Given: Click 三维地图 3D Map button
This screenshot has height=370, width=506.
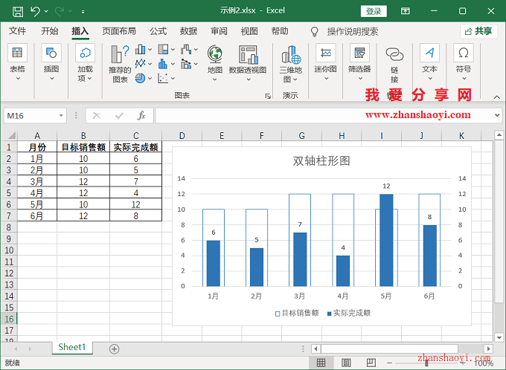Looking at the screenshot, I should pos(290,64).
